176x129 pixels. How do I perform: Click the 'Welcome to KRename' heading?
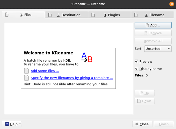[48, 53]
